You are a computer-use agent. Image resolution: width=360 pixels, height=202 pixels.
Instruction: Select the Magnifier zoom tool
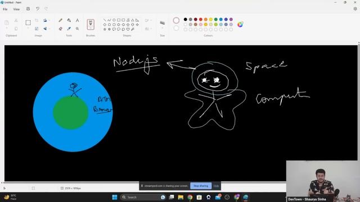tap(78, 29)
